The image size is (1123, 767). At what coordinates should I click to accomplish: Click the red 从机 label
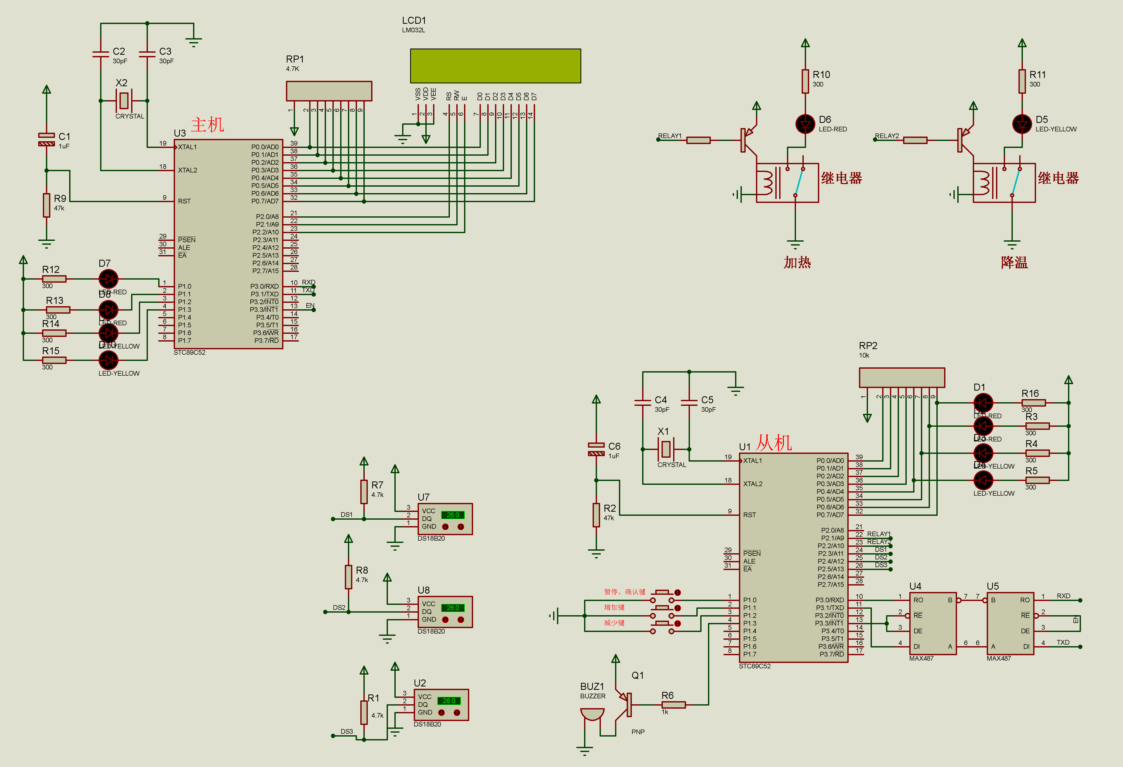click(x=774, y=443)
